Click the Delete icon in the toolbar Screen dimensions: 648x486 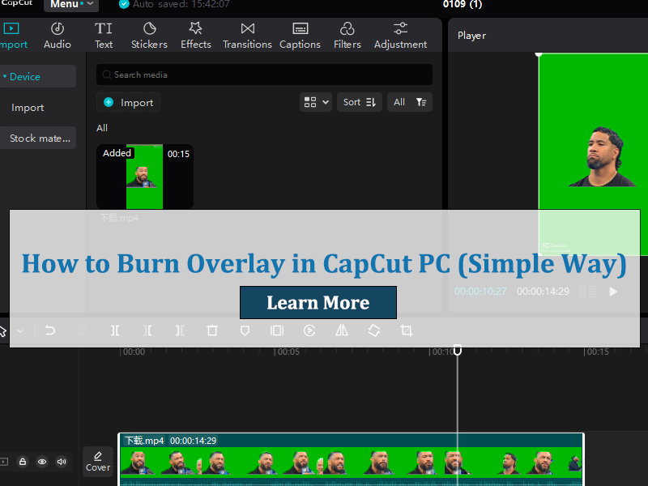coord(211,330)
